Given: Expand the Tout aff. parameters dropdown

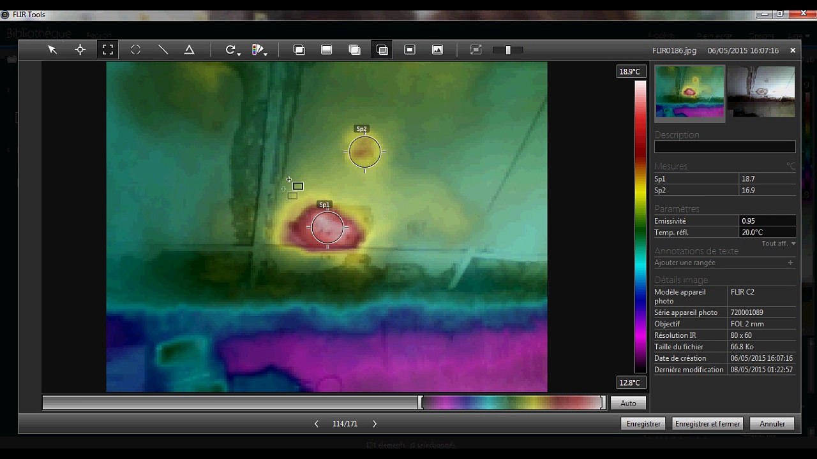Looking at the screenshot, I should [779, 244].
